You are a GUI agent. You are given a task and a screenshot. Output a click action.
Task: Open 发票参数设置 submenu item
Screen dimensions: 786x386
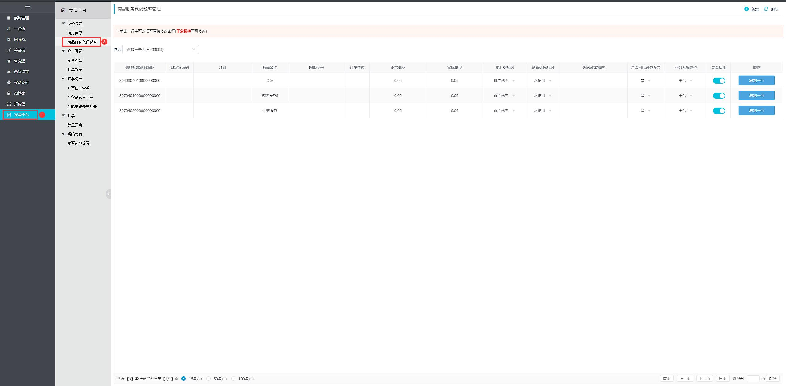click(x=78, y=143)
